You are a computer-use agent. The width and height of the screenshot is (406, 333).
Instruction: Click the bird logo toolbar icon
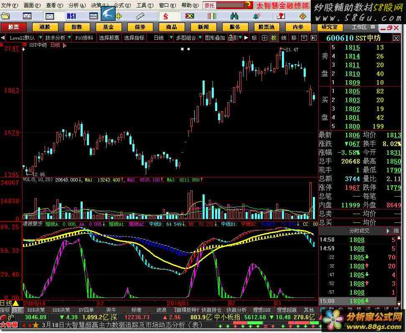tap(108, 13)
